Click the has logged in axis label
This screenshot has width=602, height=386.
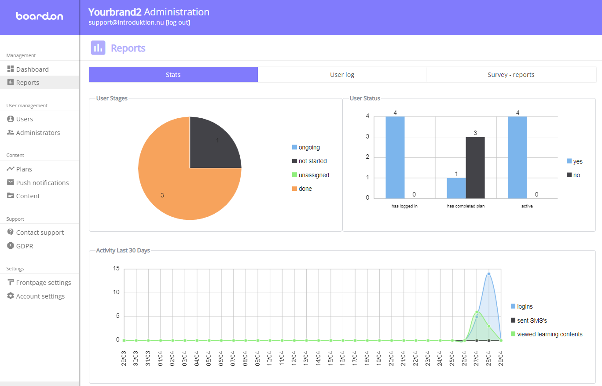(404, 206)
